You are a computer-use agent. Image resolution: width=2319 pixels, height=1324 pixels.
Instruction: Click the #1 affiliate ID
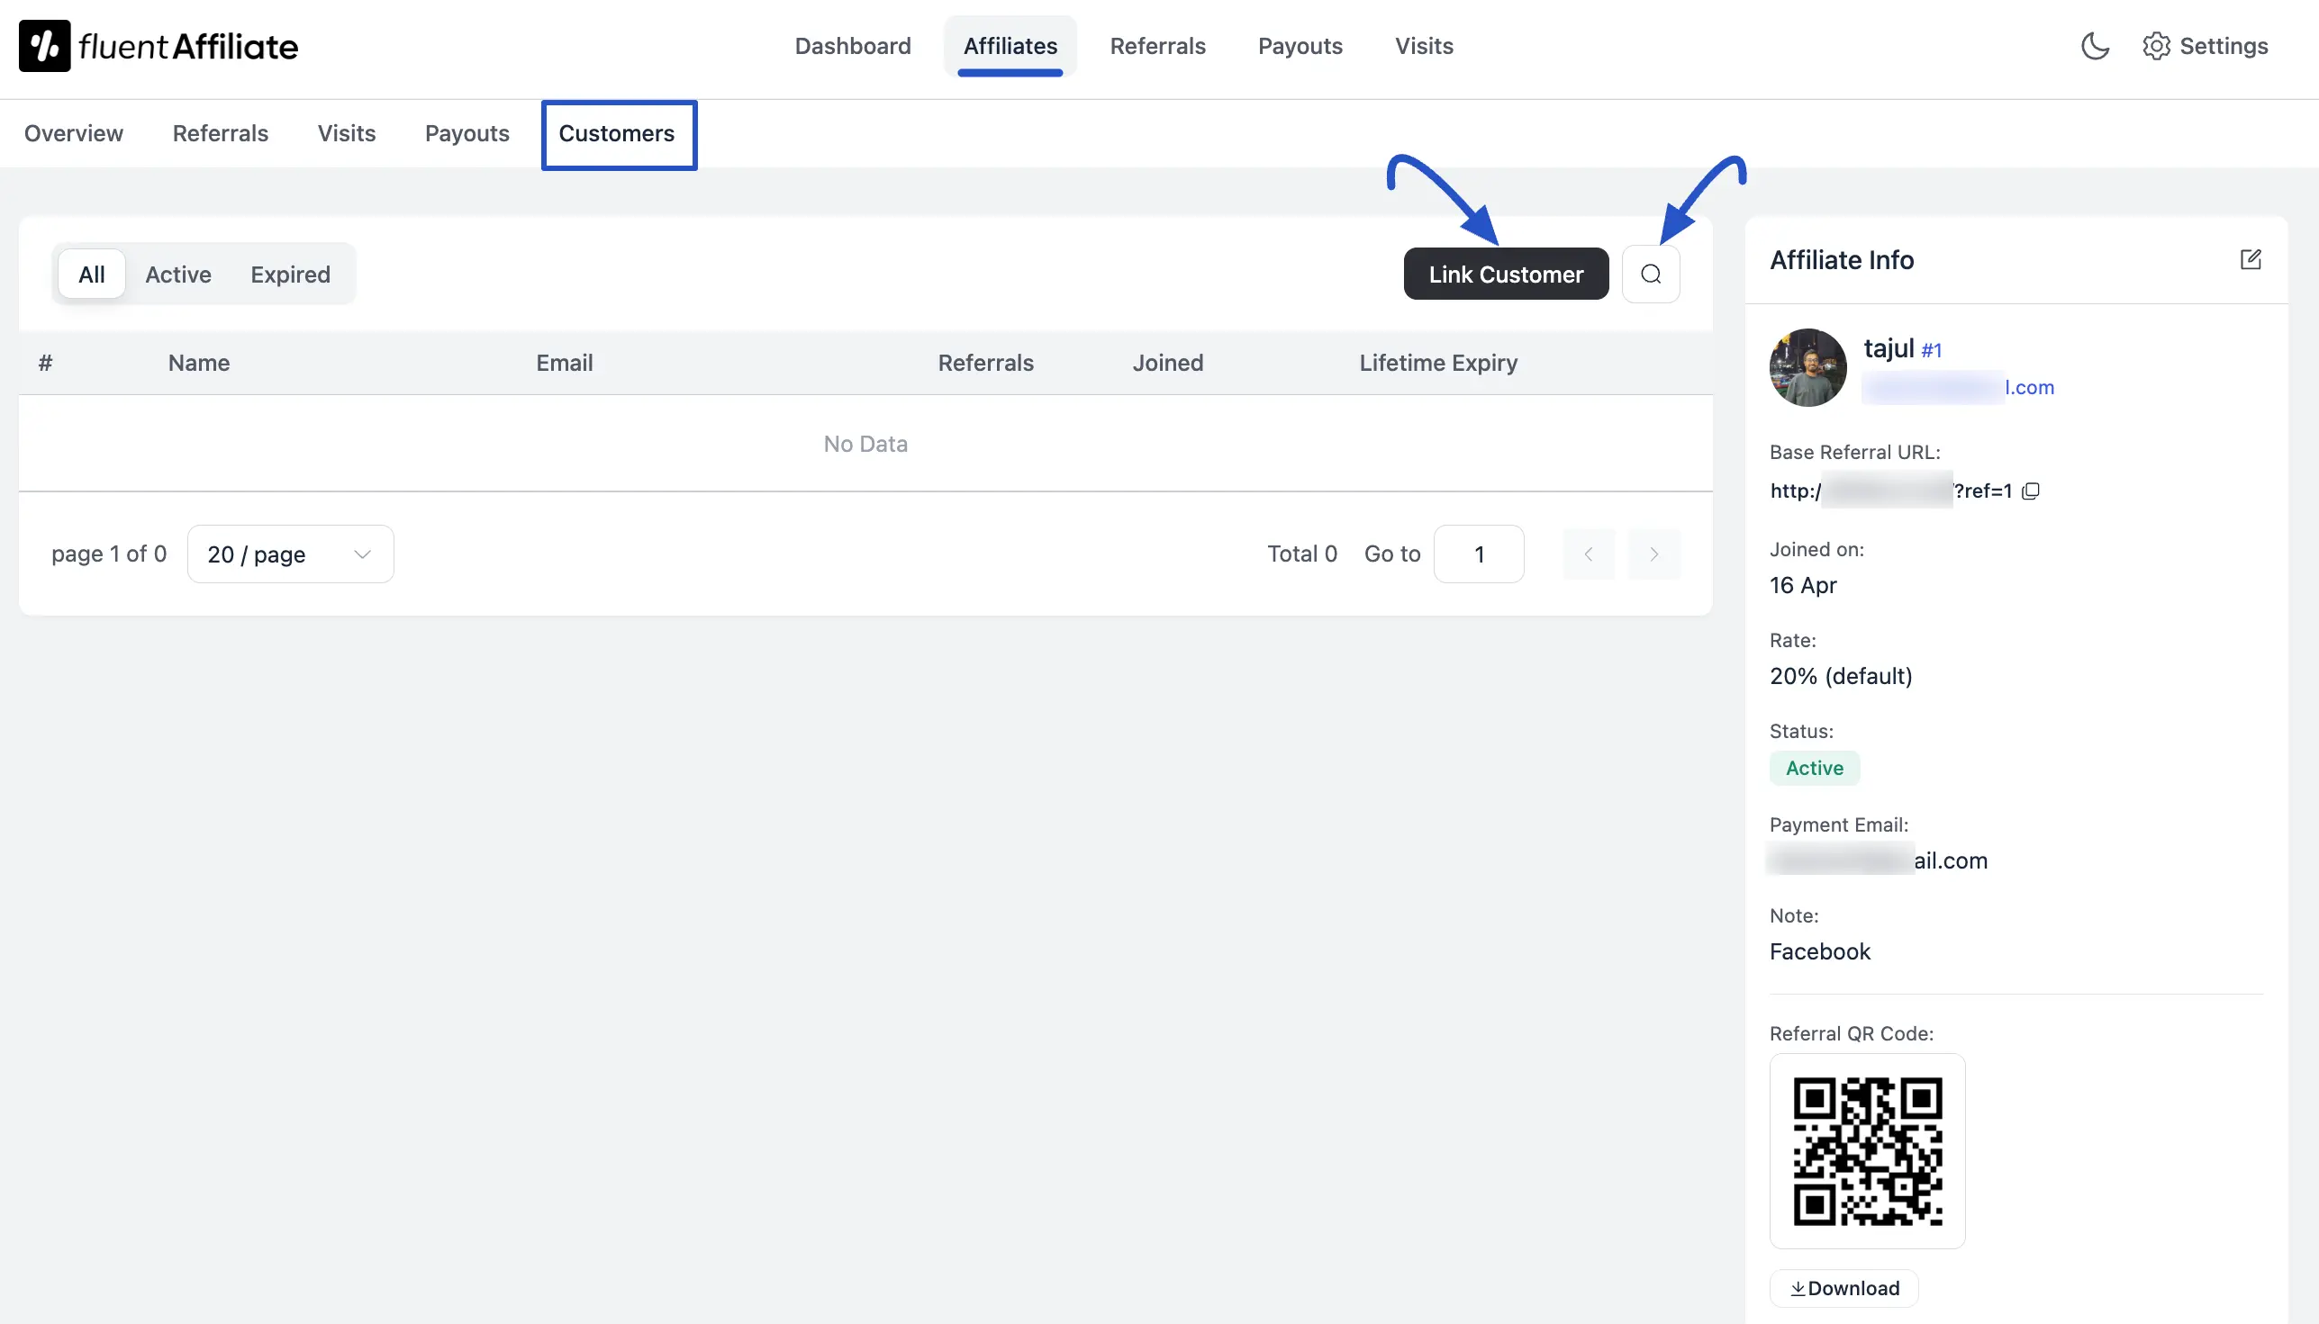pyautogui.click(x=1932, y=350)
